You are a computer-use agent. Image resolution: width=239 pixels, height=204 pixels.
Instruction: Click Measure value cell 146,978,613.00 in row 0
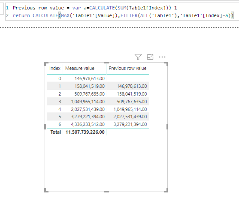click(90, 78)
